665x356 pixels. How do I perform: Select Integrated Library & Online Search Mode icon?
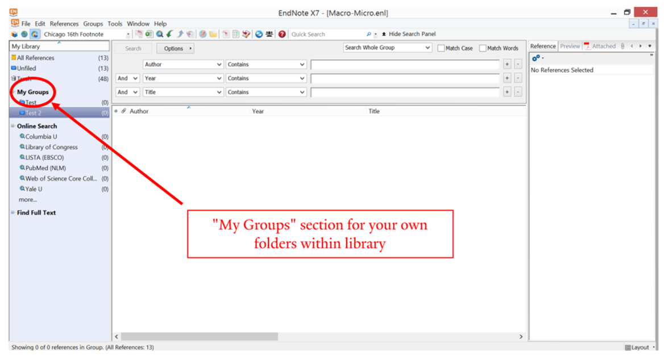[x=35, y=34]
